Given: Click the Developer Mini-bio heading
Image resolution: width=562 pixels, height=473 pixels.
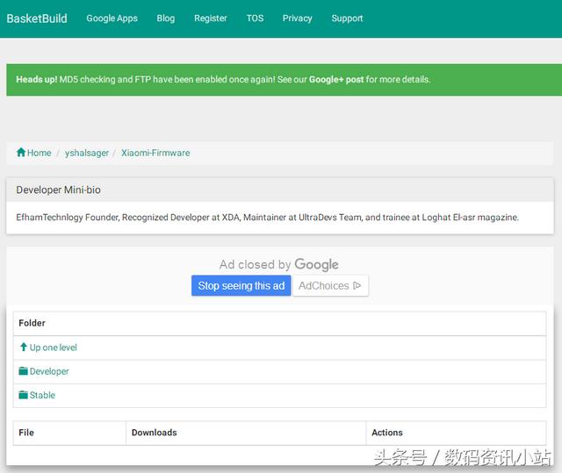Looking at the screenshot, I should click(59, 190).
